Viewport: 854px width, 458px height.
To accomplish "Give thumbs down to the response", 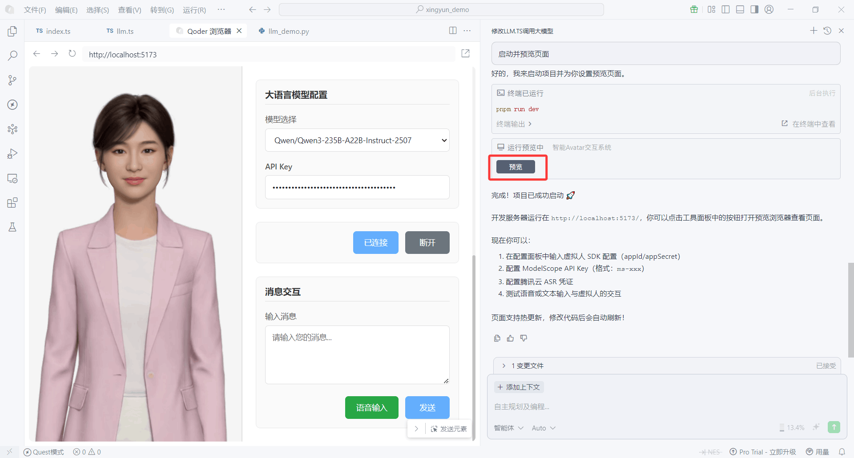I will pos(524,338).
